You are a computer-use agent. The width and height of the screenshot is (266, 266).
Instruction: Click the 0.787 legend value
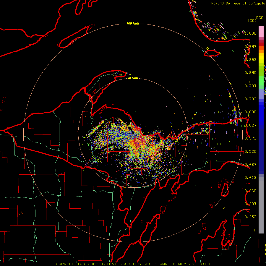[250, 86]
